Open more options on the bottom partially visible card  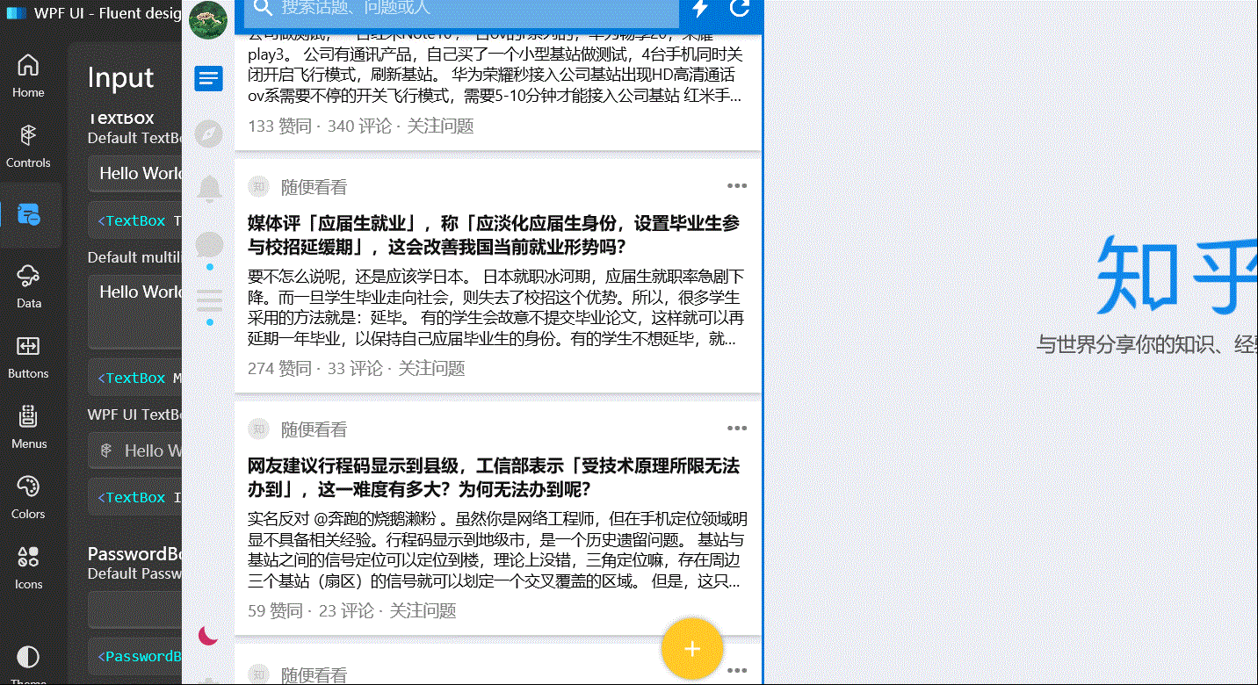(737, 671)
